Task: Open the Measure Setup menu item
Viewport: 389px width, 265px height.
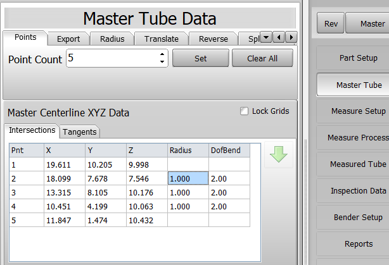Action: pos(358,111)
